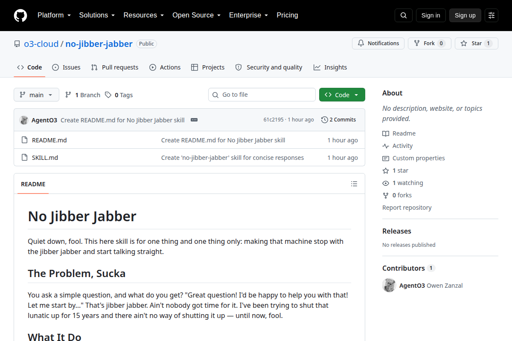Switch to Security and quality tab
The height and width of the screenshot is (341, 512).
[x=269, y=67]
